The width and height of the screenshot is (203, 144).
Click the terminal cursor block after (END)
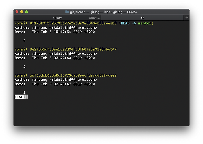click(27, 97)
